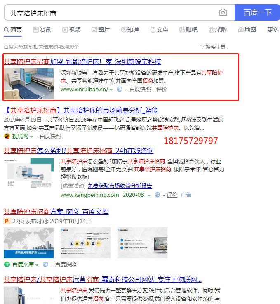Expand the 更多 tab menu

click(273, 30)
